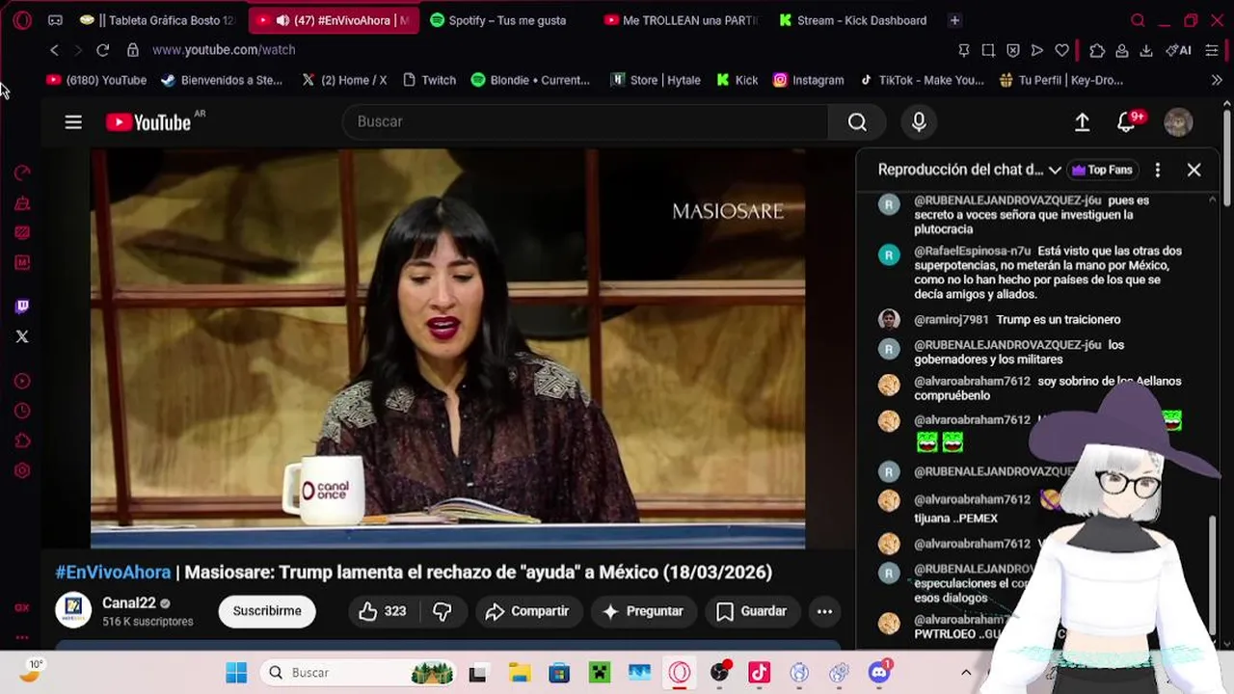Show more bookmarks with double chevron
1234x694 pixels.
pyautogui.click(x=1217, y=80)
